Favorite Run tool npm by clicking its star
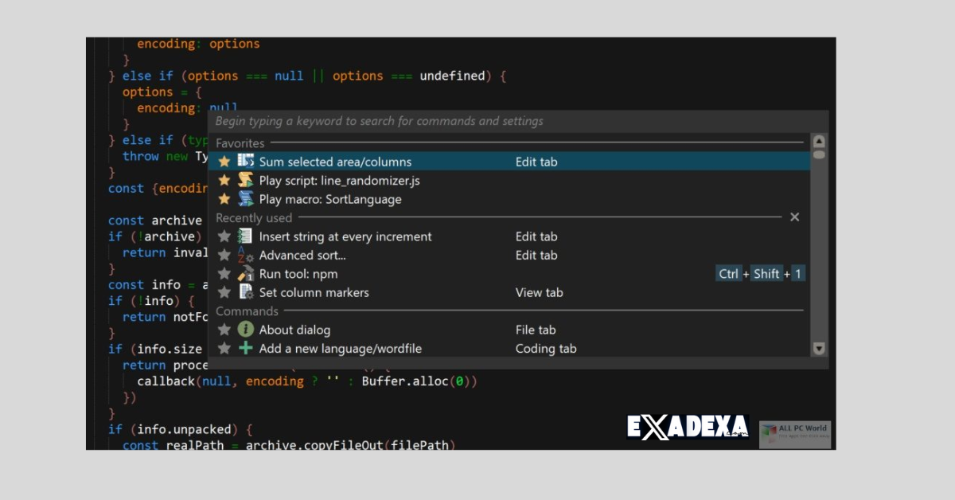Viewport: 955px width, 500px height. click(x=224, y=273)
